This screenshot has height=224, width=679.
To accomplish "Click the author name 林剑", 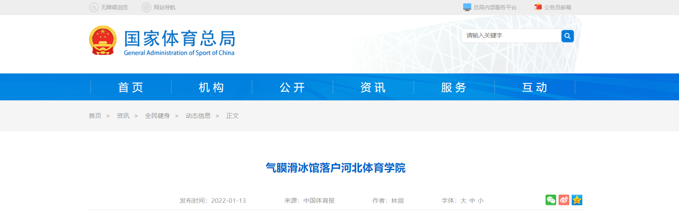I will pyautogui.click(x=397, y=201).
